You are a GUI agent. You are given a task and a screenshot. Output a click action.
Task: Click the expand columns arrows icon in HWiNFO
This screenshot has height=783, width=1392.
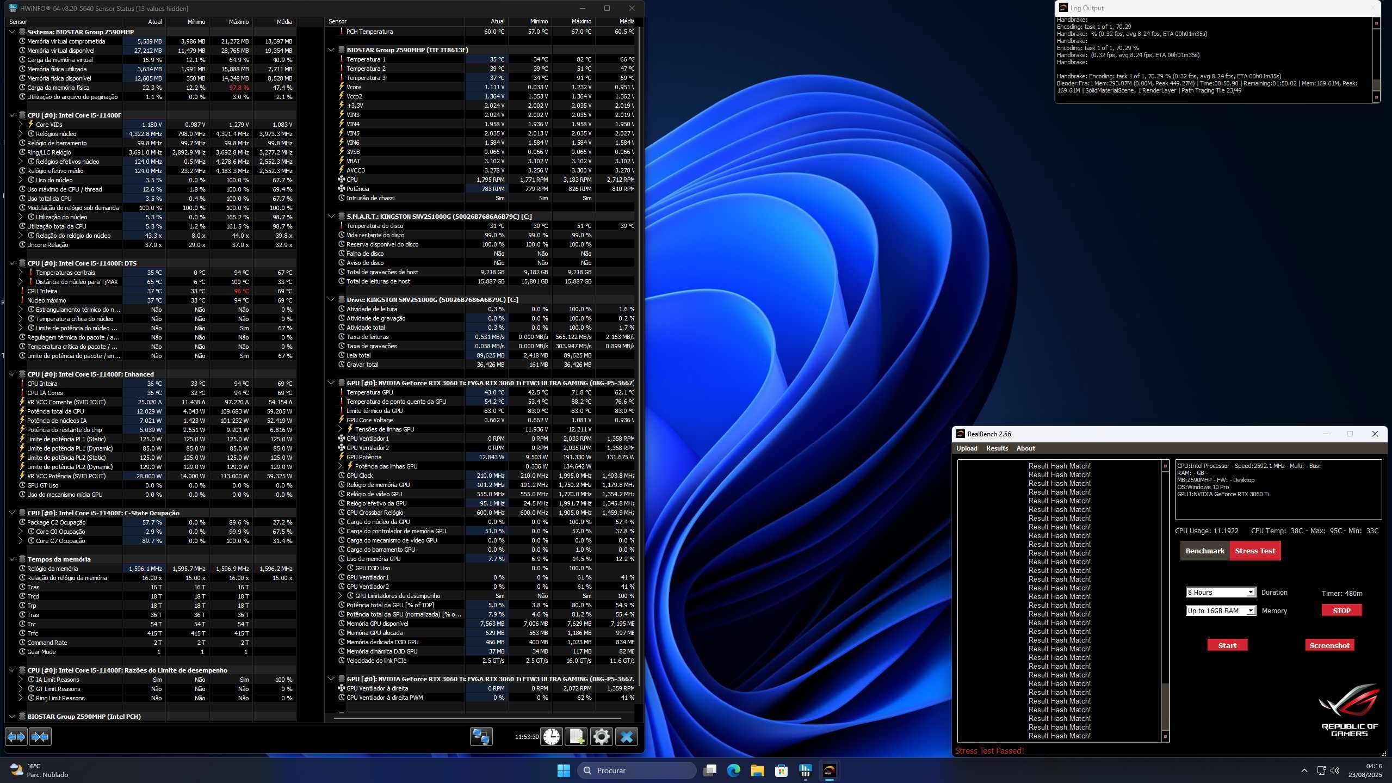16,737
